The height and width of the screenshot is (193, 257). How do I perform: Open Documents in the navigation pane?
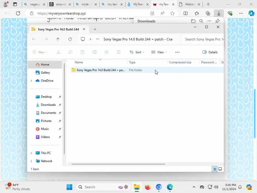point(45,113)
